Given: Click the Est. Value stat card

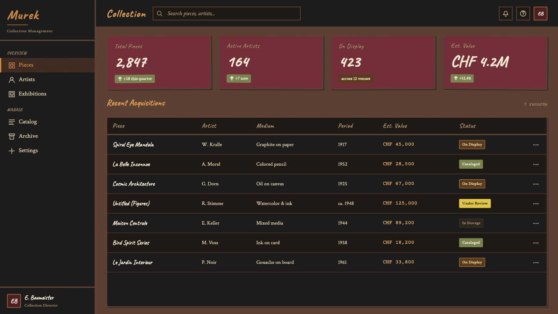Looking at the screenshot, I should pyautogui.click(x=495, y=62).
